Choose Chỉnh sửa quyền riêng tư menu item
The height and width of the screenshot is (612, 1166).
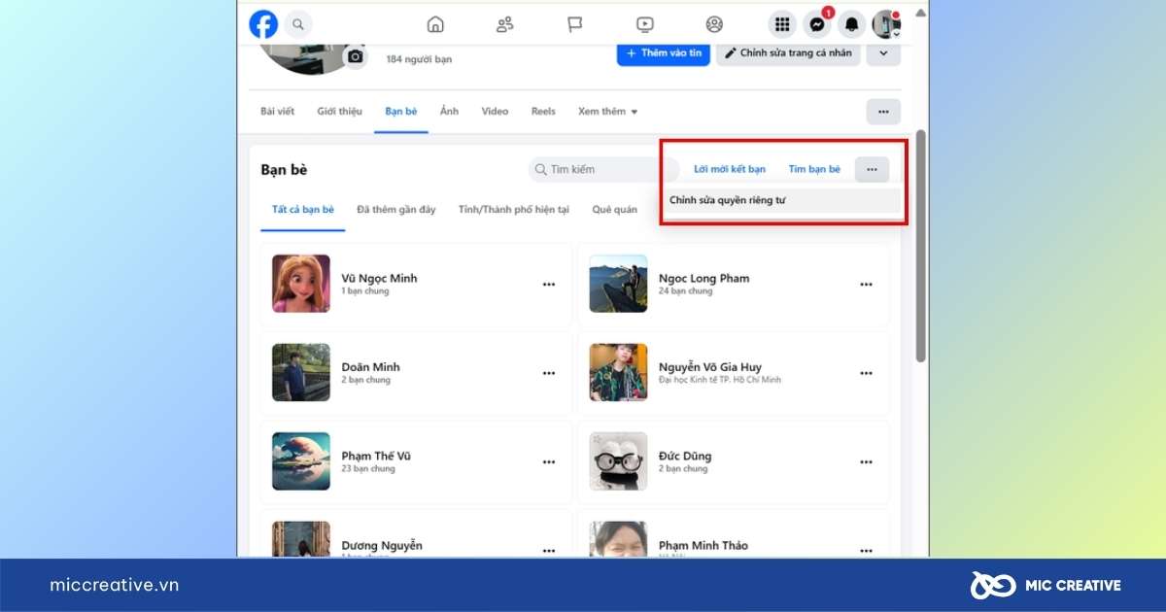782,200
